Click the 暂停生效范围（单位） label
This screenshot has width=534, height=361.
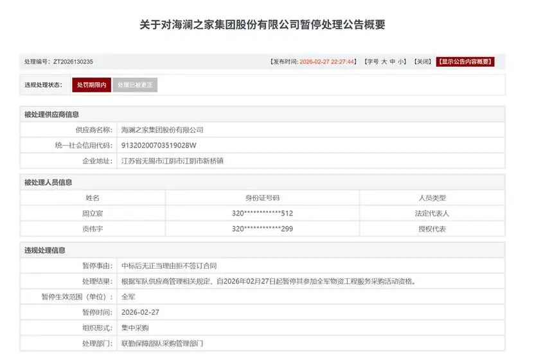point(77,297)
